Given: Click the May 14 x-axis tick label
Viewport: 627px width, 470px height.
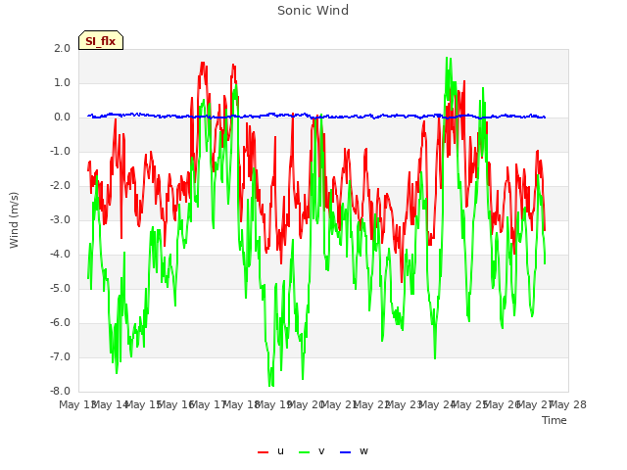Looking at the screenshot, I should pyautogui.click(x=110, y=404).
